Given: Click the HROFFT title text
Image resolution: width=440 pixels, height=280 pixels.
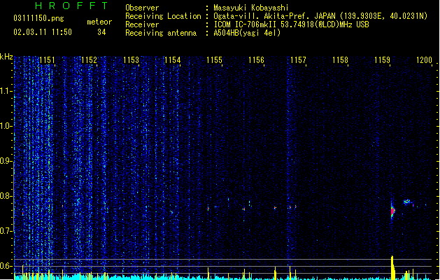Looking at the screenshot, I should tap(71, 6).
